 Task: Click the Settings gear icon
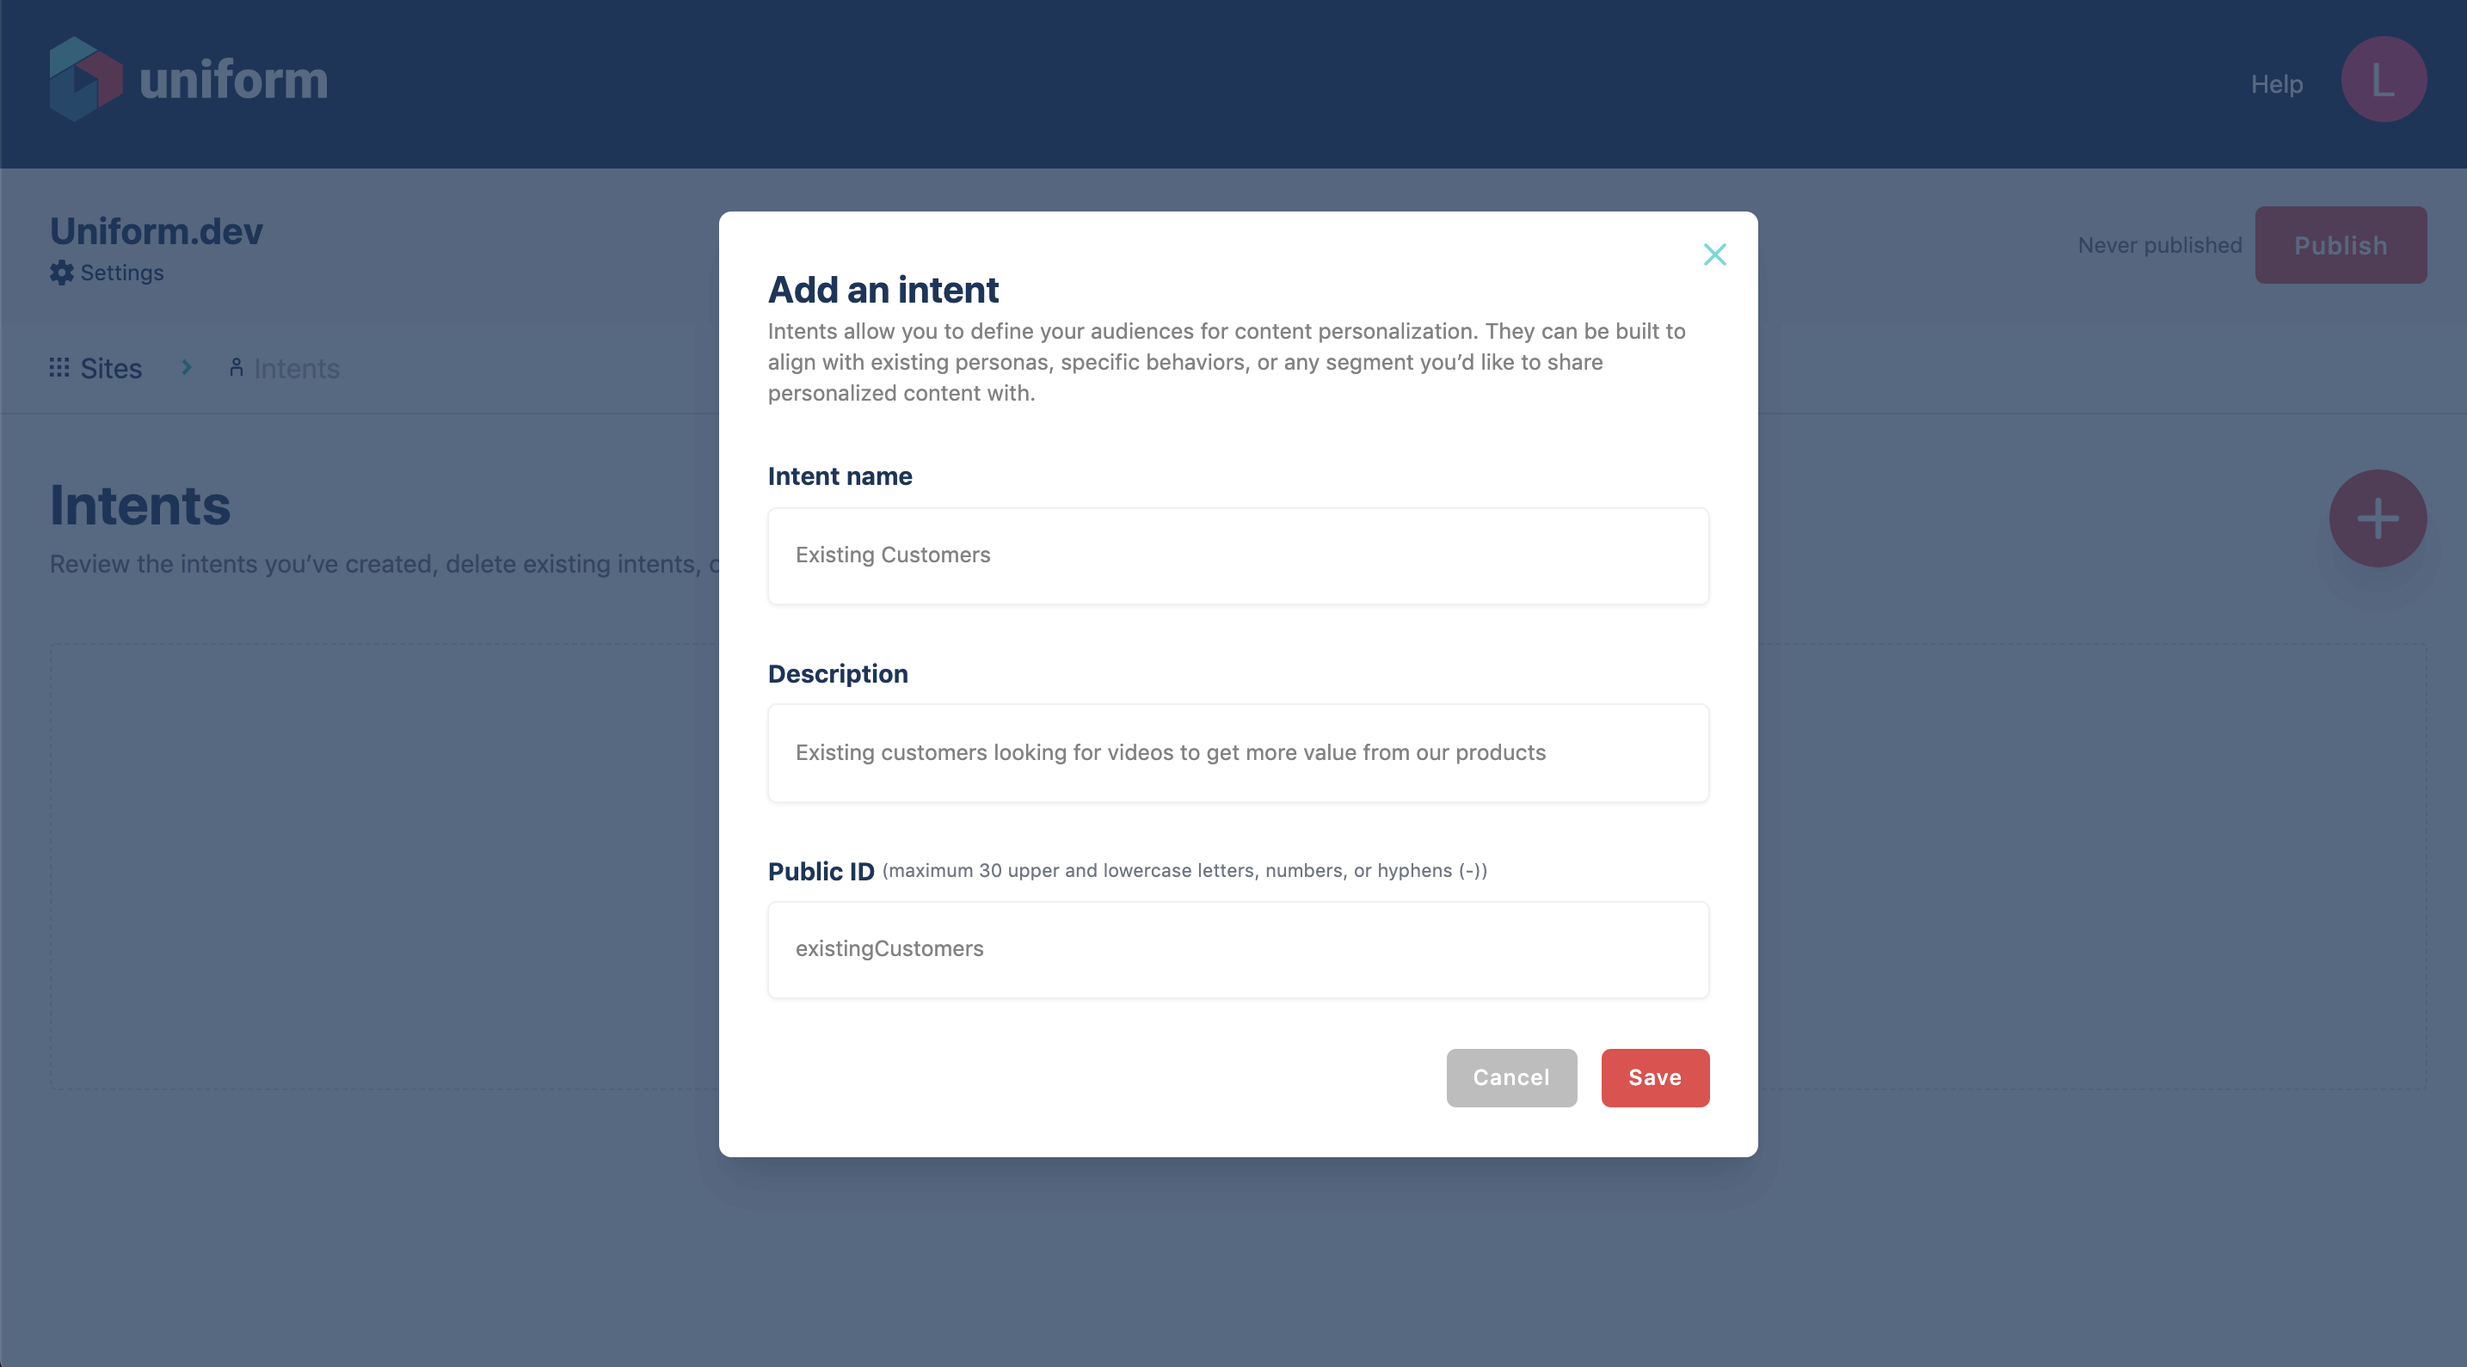pyautogui.click(x=62, y=273)
